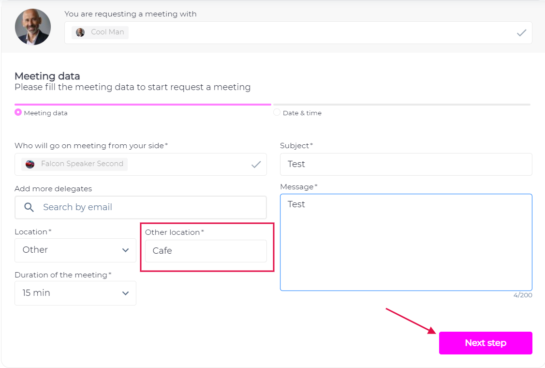Click the small avatar beside Cool Man
545x368 pixels.
pyautogui.click(x=80, y=32)
